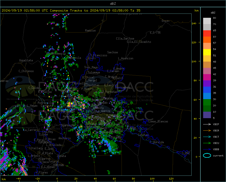Select the dark green 10 dBZ swatch
226x182 pixels.
click(207, 109)
